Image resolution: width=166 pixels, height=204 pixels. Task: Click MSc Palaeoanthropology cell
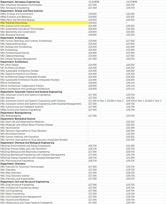click(44, 44)
